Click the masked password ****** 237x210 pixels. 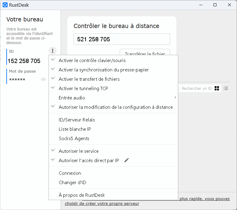pyautogui.click(x=17, y=80)
